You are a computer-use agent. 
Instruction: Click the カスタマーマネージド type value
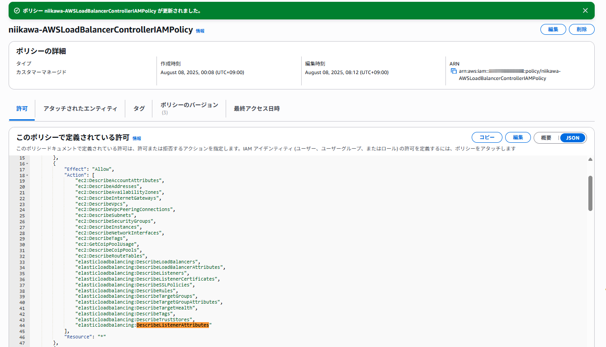pyautogui.click(x=41, y=72)
